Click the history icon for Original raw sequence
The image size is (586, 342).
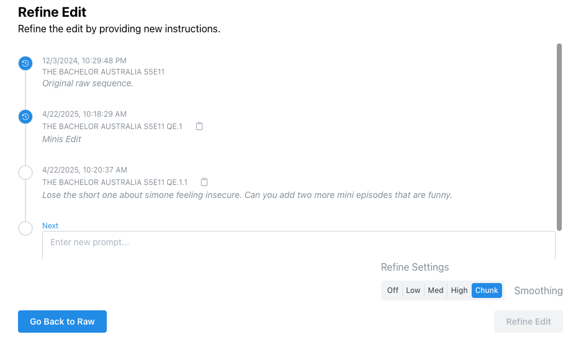click(x=25, y=63)
